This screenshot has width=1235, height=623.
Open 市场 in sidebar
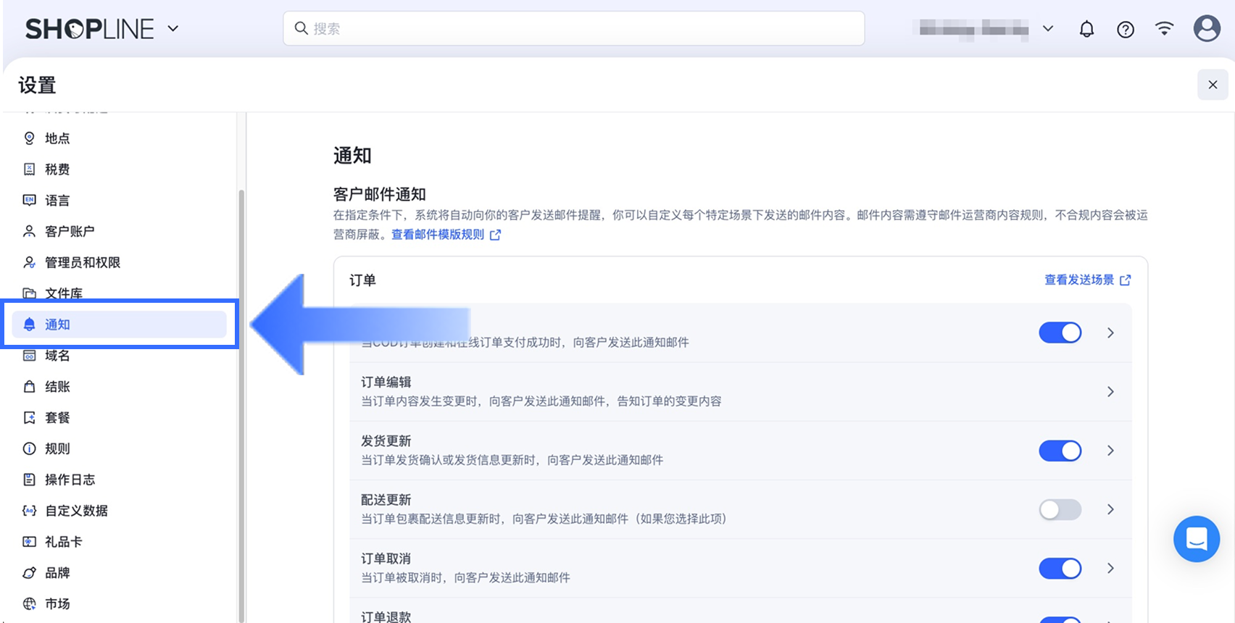coord(57,604)
